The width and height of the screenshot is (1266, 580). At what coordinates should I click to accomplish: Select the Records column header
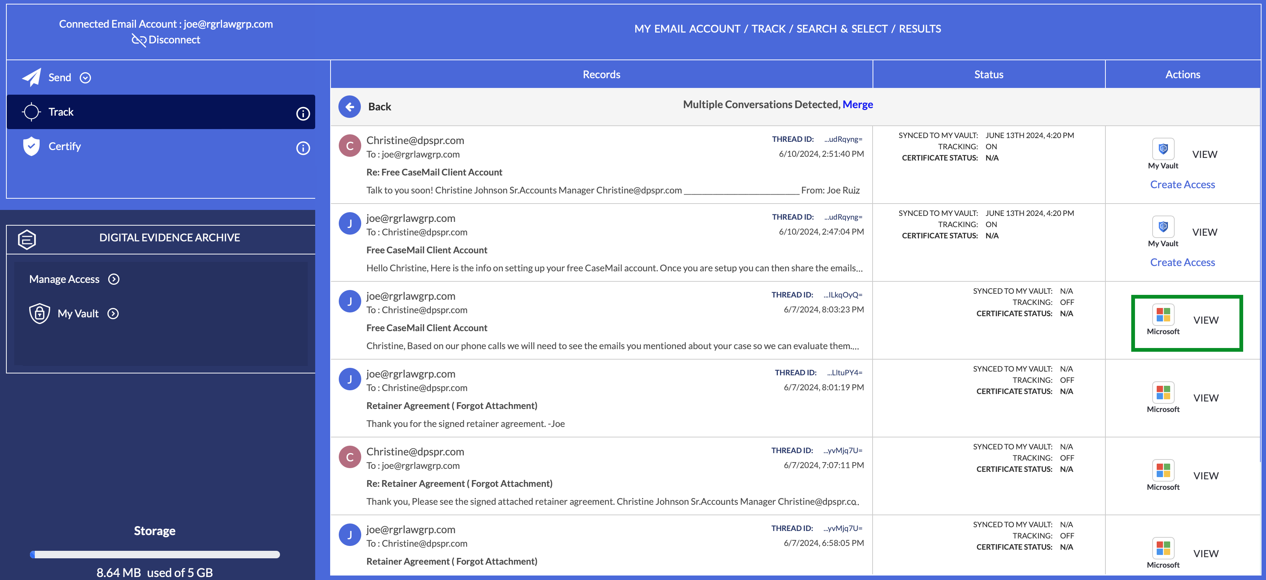[x=602, y=74]
